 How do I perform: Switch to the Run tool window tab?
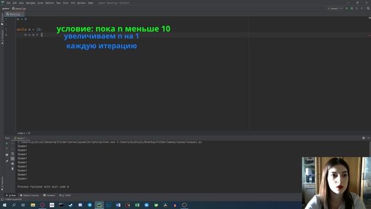(x=11, y=196)
